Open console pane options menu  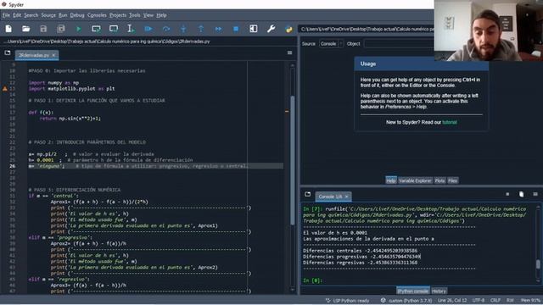[x=535, y=194]
